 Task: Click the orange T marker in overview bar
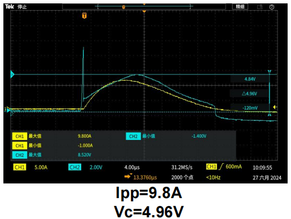click(x=124, y=7)
